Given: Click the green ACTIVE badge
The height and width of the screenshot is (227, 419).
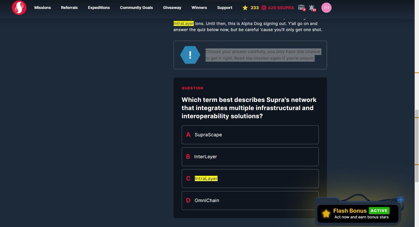Looking at the screenshot, I should pyautogui.click(x=379, y=211).
